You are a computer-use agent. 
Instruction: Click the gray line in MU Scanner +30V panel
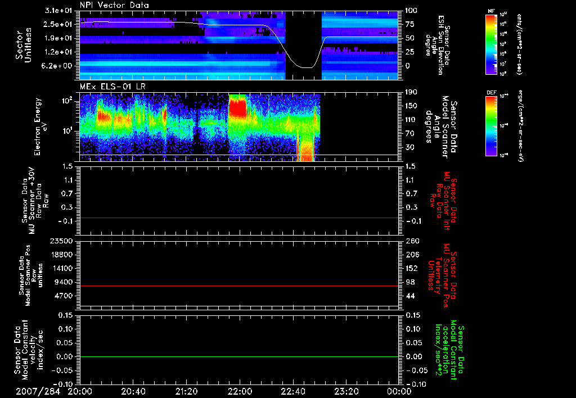(239, 218)
